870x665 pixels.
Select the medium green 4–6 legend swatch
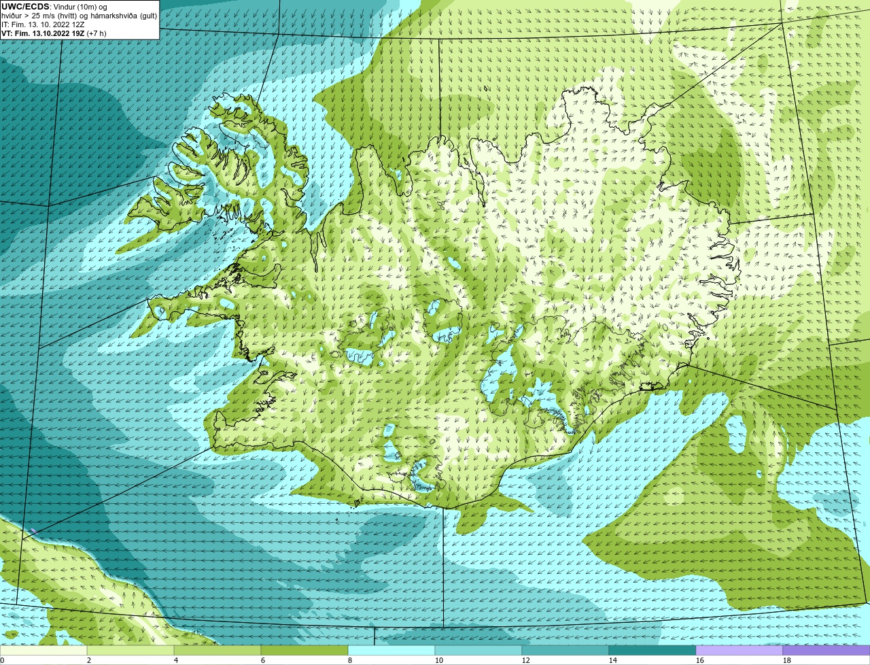click(x=217, y=651)
